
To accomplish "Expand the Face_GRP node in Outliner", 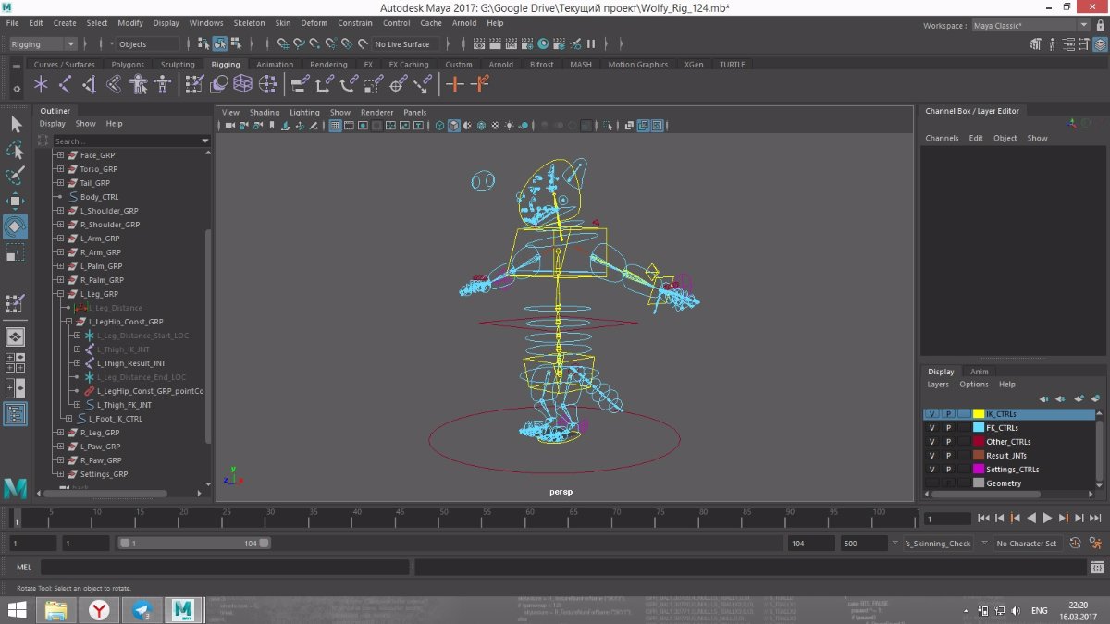I will click(x=60, y=155).
